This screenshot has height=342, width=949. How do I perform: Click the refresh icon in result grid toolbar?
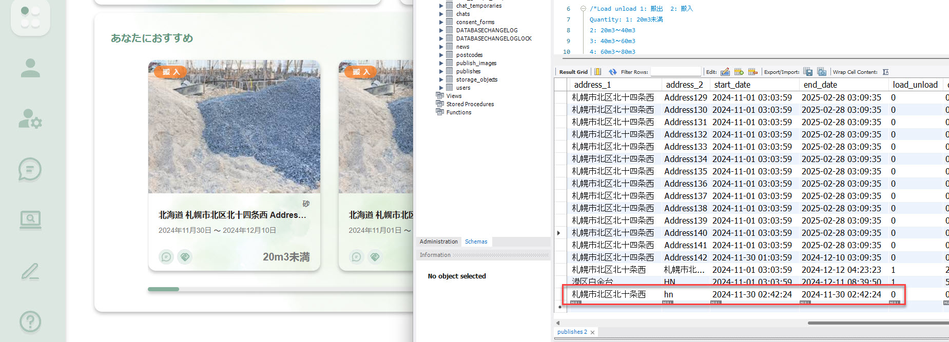[x=612, y=72]
